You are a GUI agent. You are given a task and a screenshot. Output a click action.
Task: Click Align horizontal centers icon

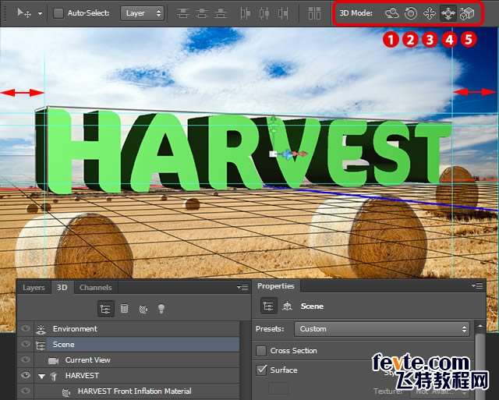(x=264, y=13)
